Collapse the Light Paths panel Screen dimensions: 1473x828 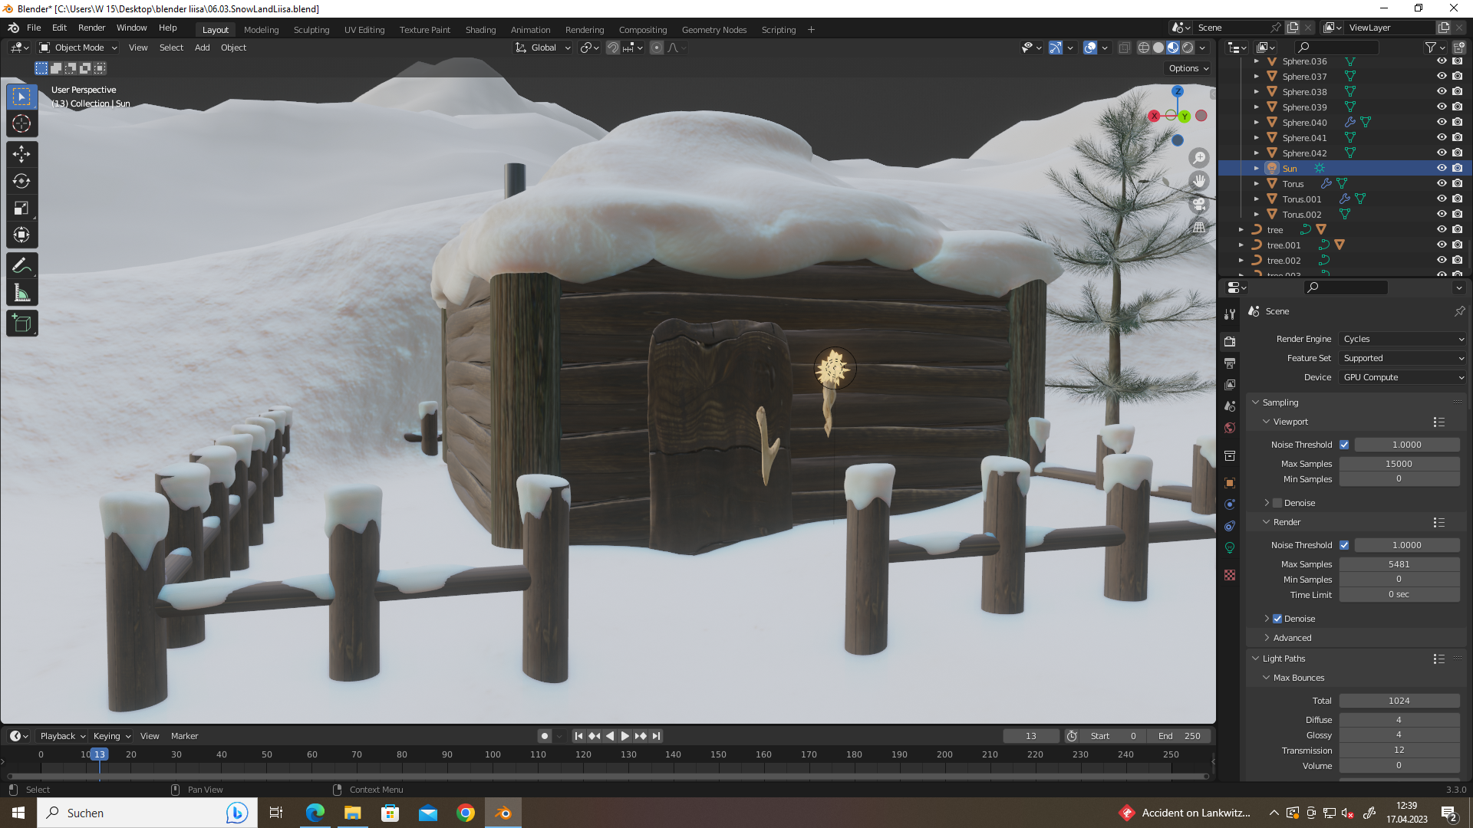[x=1256, y=659]
